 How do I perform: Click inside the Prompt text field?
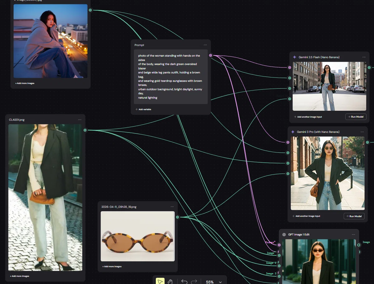(x=171, y=77)
